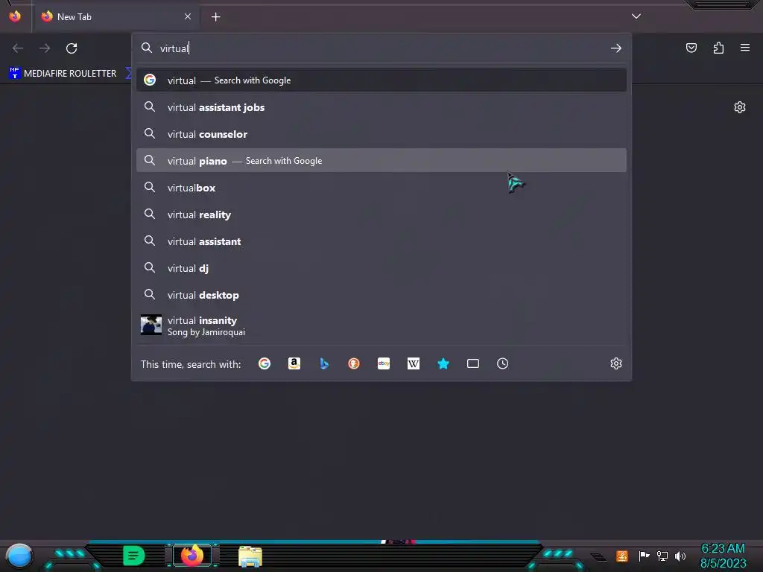Open search settings gear in the dropdown
The image size is (763, 572).
tap(616, 363)
